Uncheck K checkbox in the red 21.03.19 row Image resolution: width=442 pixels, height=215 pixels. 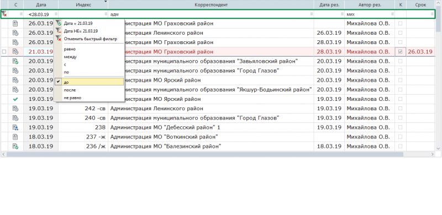400,52
